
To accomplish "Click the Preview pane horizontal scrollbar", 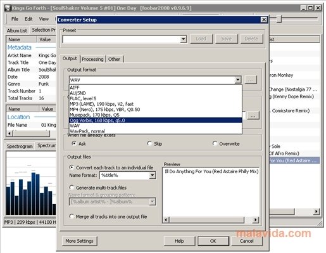I will 207,220.
